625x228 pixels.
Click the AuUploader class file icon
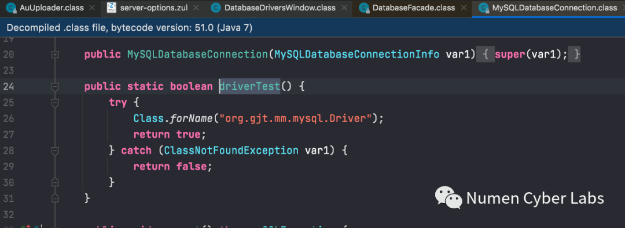pyautogui.click(x=11, y=8)
